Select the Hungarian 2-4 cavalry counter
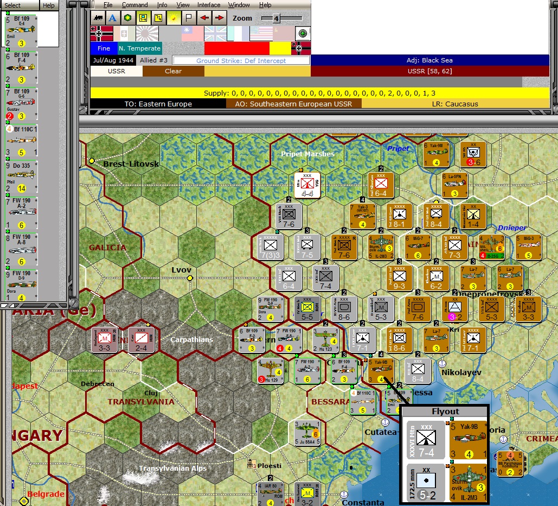Screen dimensions: 558x506 (141, 339)
